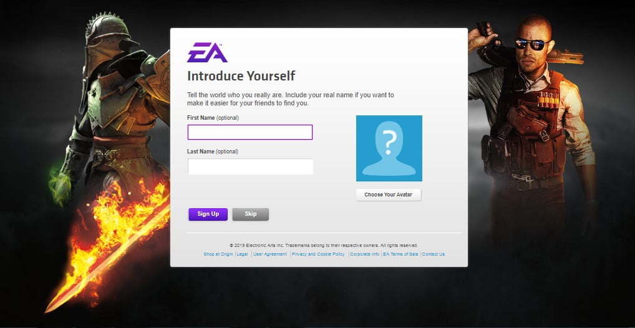The image size is (635, 328).
Task: Open Privacy and Cookie Policy
Action: pyautogui.click(x=318, y=254)
